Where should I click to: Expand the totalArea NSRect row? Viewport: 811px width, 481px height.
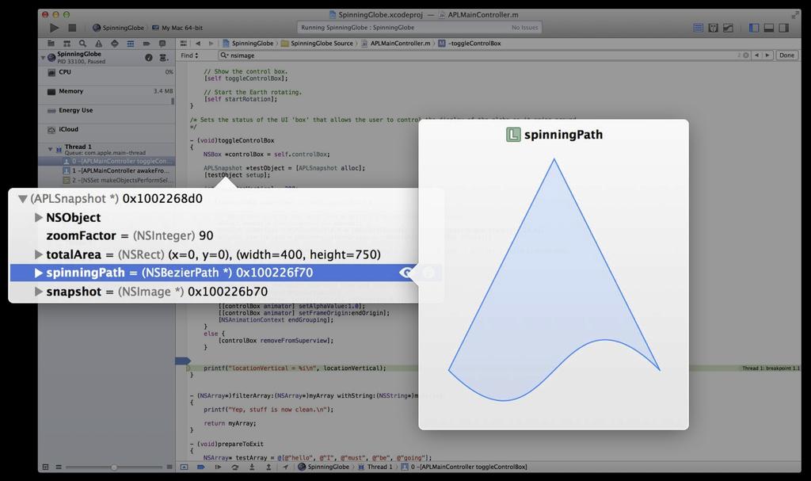tap(38, 254)
